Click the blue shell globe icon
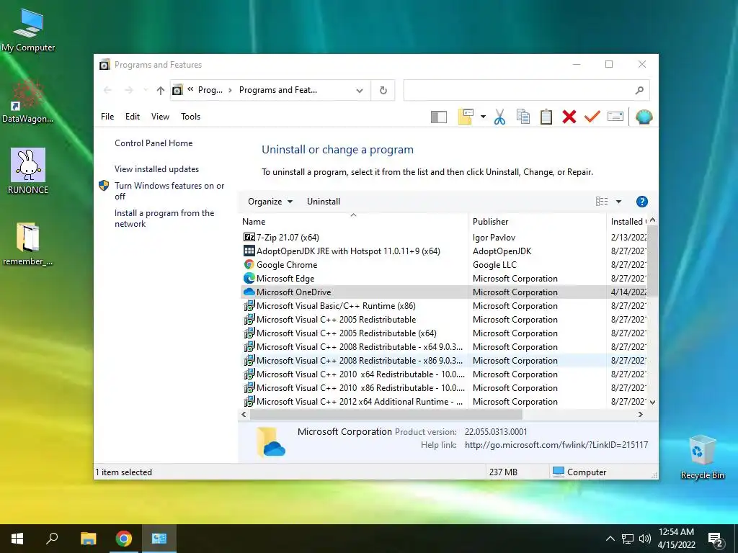The image size is (738, 553). 644,117
